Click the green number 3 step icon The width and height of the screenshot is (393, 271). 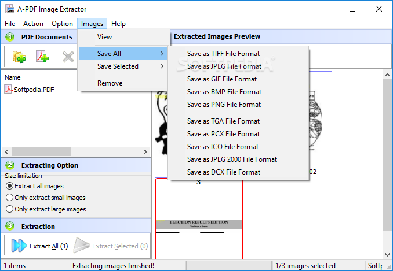[10, 226]
